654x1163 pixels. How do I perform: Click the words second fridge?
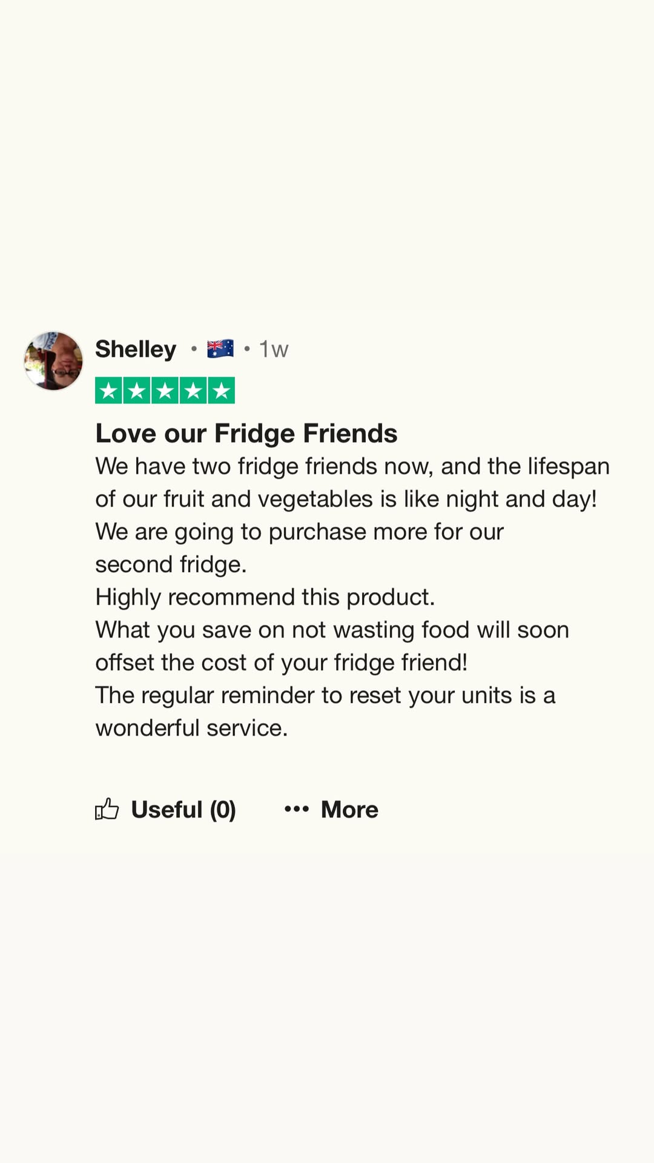171,564
